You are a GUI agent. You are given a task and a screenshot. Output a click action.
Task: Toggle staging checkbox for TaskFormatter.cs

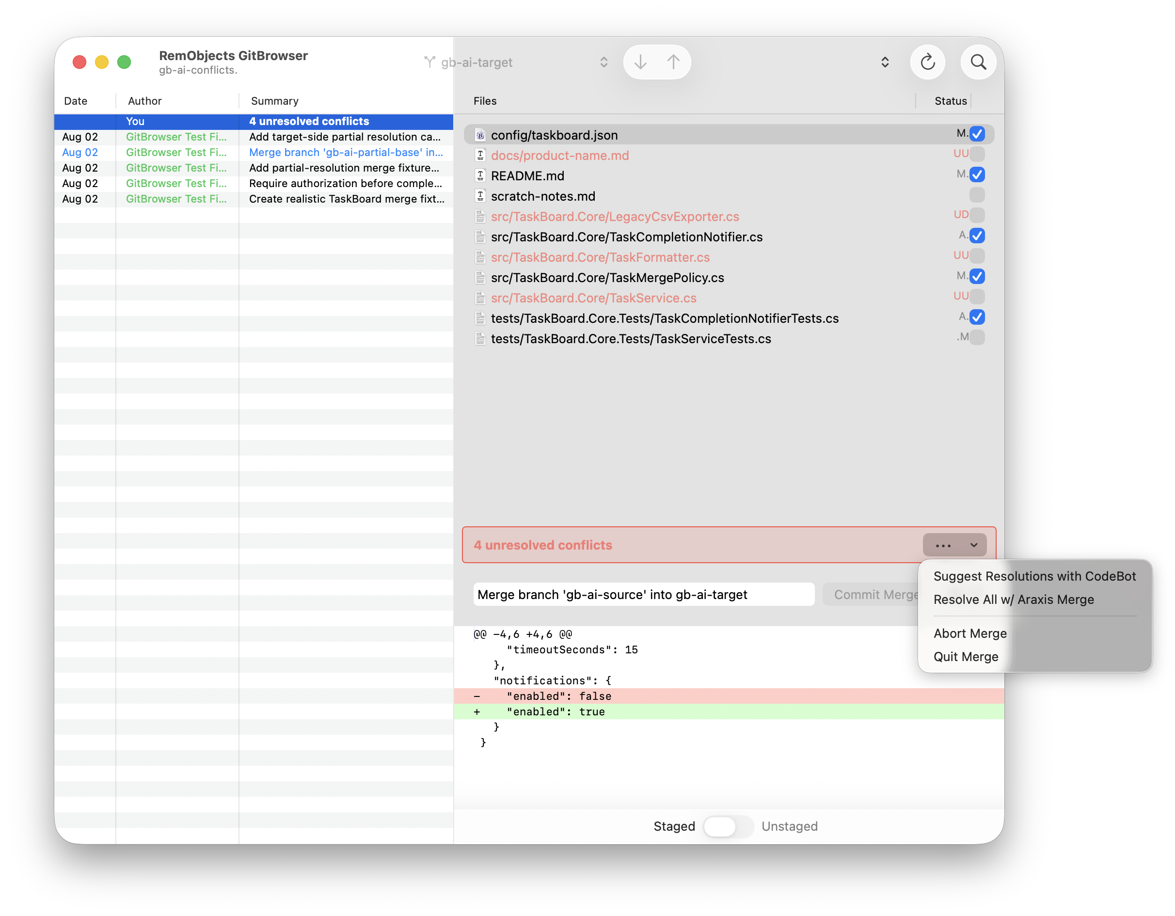point(977,255)
